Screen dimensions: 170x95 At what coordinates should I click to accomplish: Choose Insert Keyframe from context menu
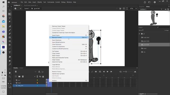pos(69,40)
